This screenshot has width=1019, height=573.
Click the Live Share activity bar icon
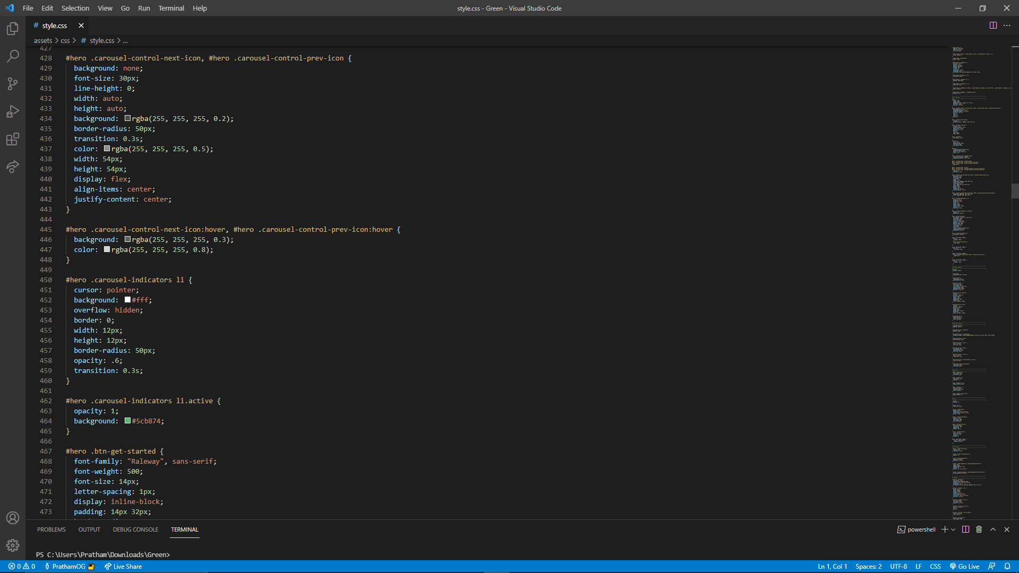(13, 167)
